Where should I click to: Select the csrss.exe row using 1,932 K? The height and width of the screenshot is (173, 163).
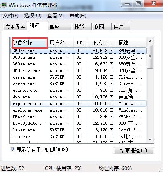pos(79,84)
